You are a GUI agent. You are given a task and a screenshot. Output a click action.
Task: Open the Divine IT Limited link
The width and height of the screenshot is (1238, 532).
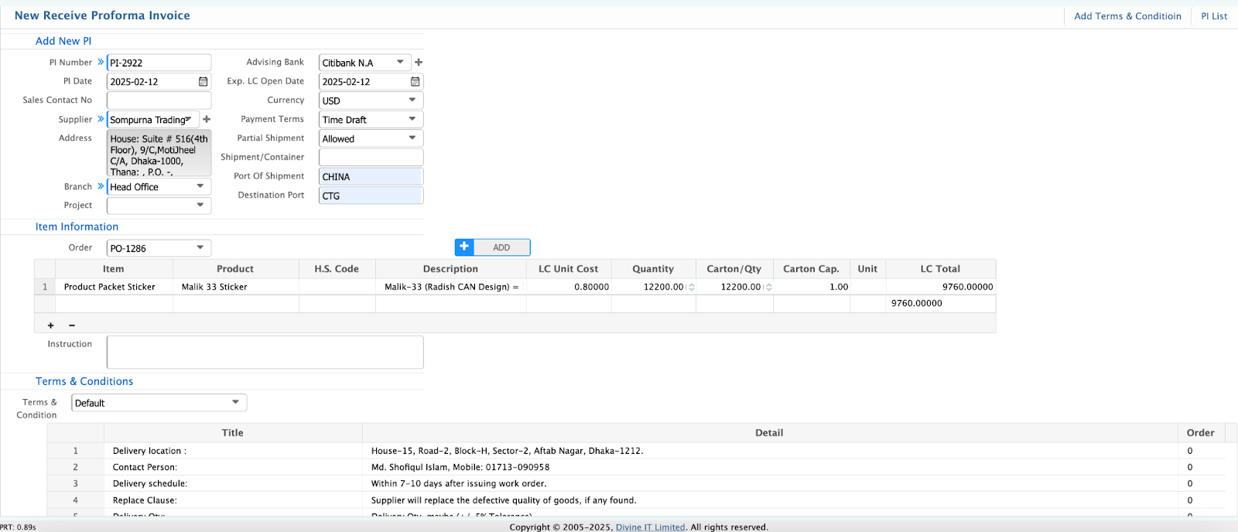point(650,527)
